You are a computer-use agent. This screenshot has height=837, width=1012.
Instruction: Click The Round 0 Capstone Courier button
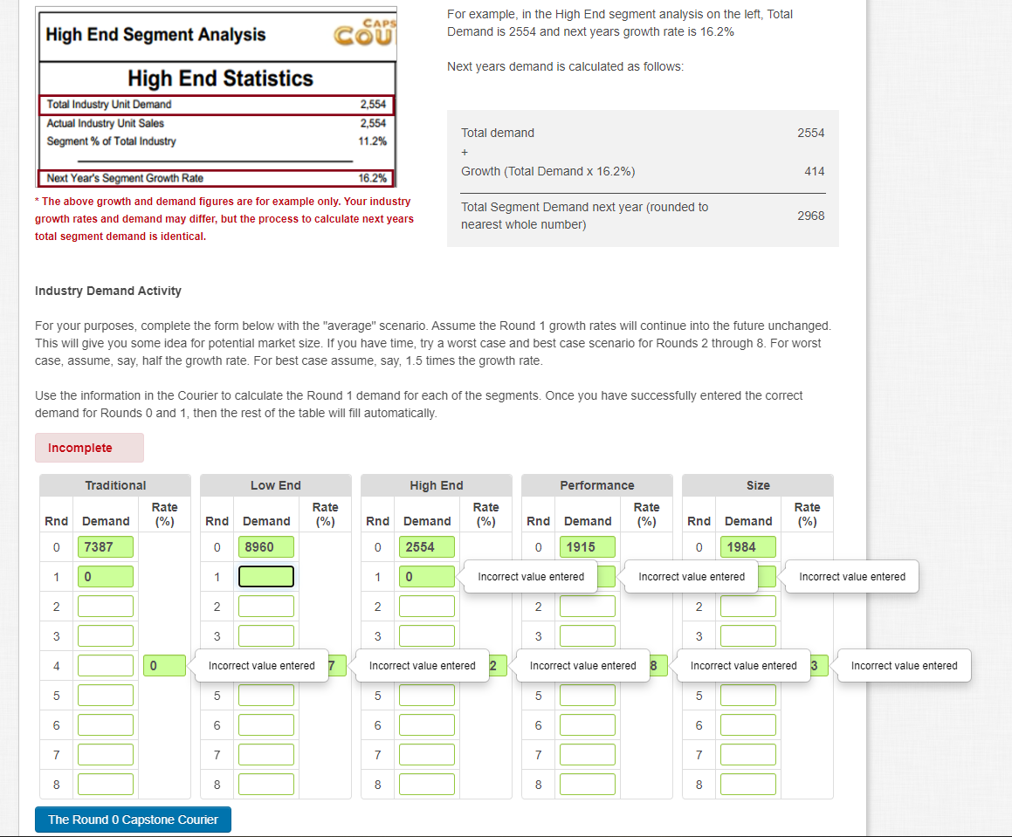(133, 819)
